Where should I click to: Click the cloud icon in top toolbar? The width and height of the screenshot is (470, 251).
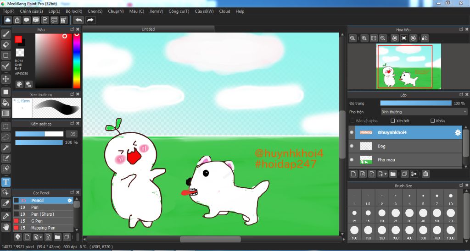(x=8, y=20)
